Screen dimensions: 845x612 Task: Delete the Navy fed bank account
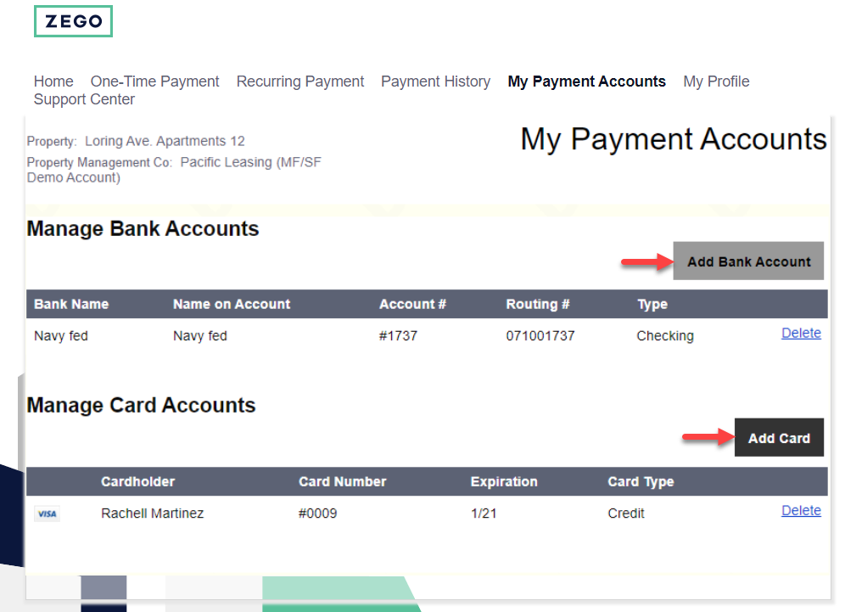801,333
